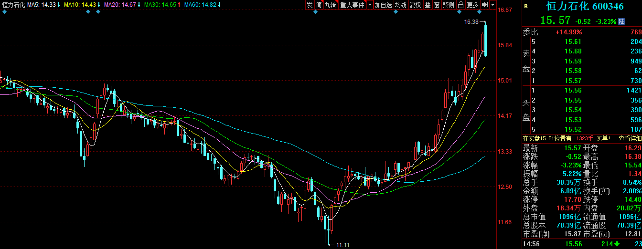Click the 叠 overlay icon
This screenshot has height=249, width=642.
pyautogui.click(x=427, y=5)
